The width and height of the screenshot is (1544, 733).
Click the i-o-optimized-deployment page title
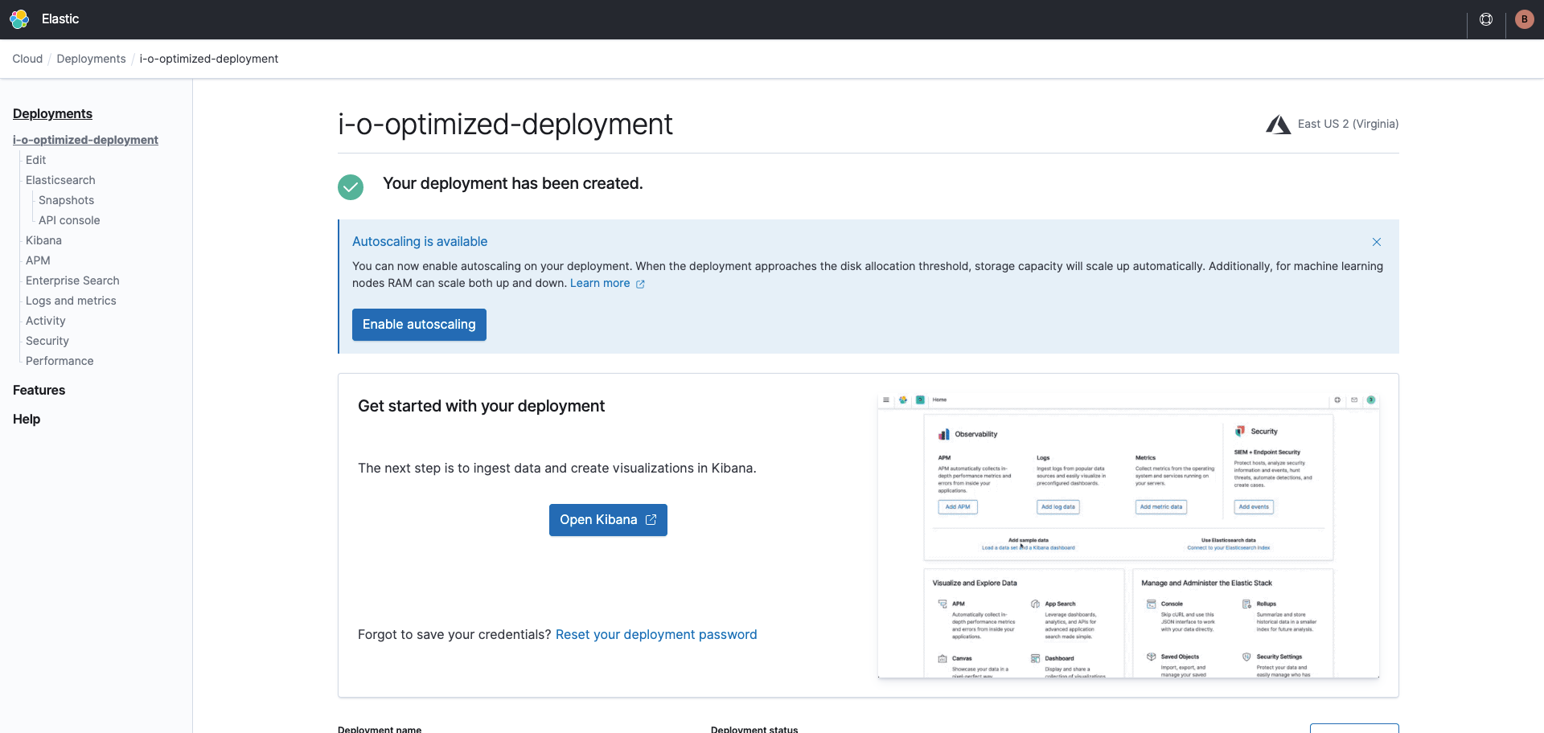coord(505,124)
